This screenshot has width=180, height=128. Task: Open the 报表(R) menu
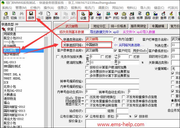click(x=76, y=8)
